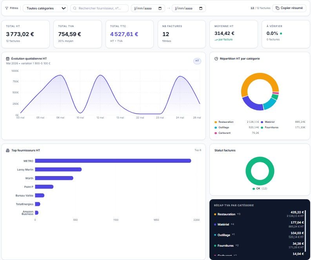Click the calendar icon beside Évolution quotidienne HT
311x260 pixels.
pyautogui.click(x=8, y=58)
